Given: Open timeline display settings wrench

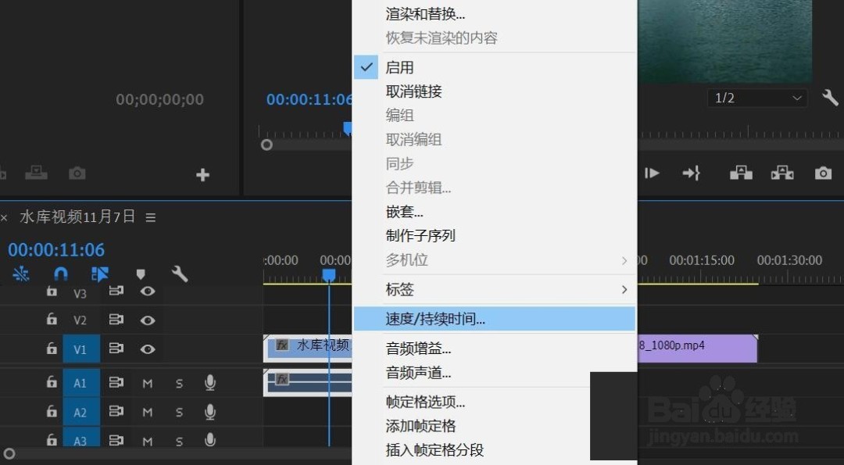Looking at the screenshot, I should click(x=179, y=274).
